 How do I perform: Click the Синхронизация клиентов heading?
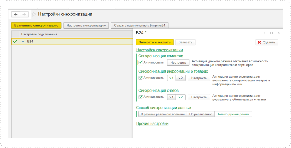[x=161, y=56]
